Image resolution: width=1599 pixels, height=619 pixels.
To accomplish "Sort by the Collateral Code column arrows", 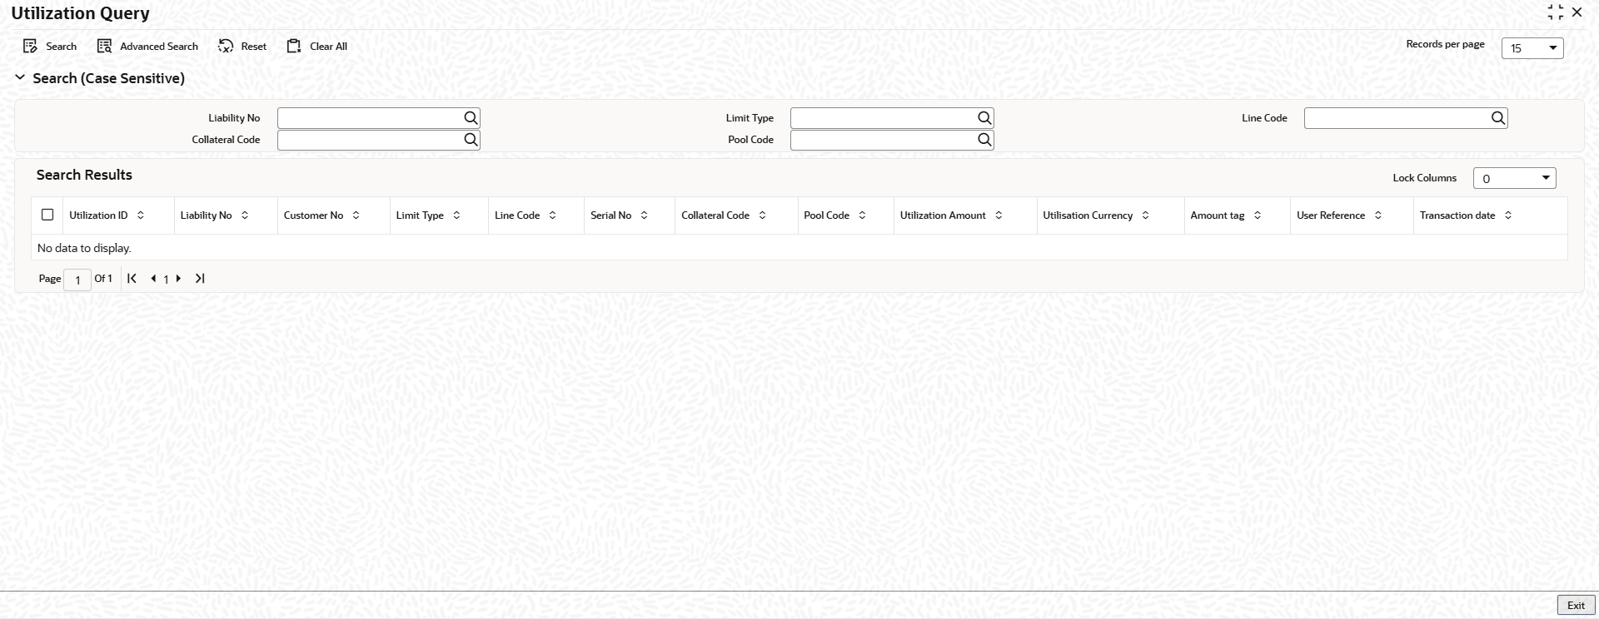I will click(x=762, y=215).
